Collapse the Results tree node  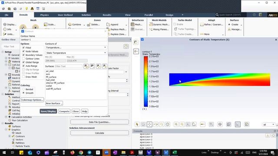(x=3, y=123)
